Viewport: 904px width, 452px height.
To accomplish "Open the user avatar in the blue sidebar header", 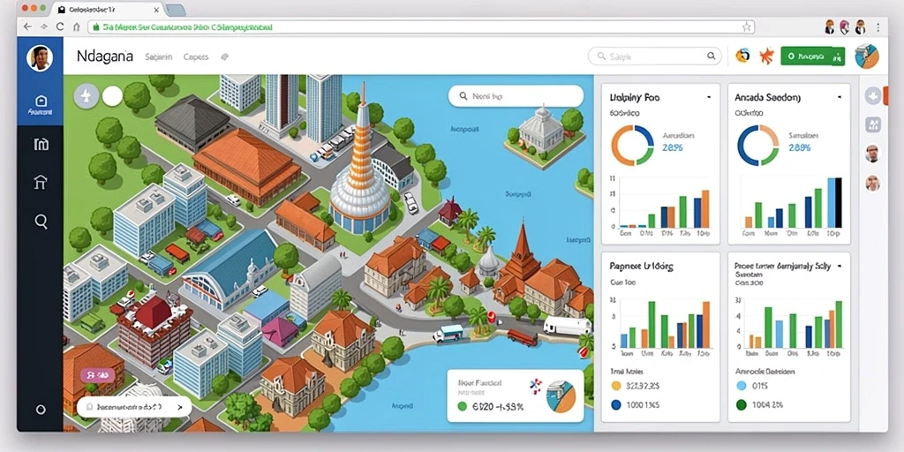I will click(40, 57).
